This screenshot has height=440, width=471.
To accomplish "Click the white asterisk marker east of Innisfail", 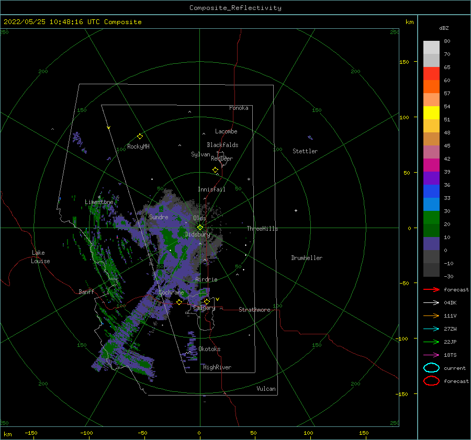I will tap(249, 179).
